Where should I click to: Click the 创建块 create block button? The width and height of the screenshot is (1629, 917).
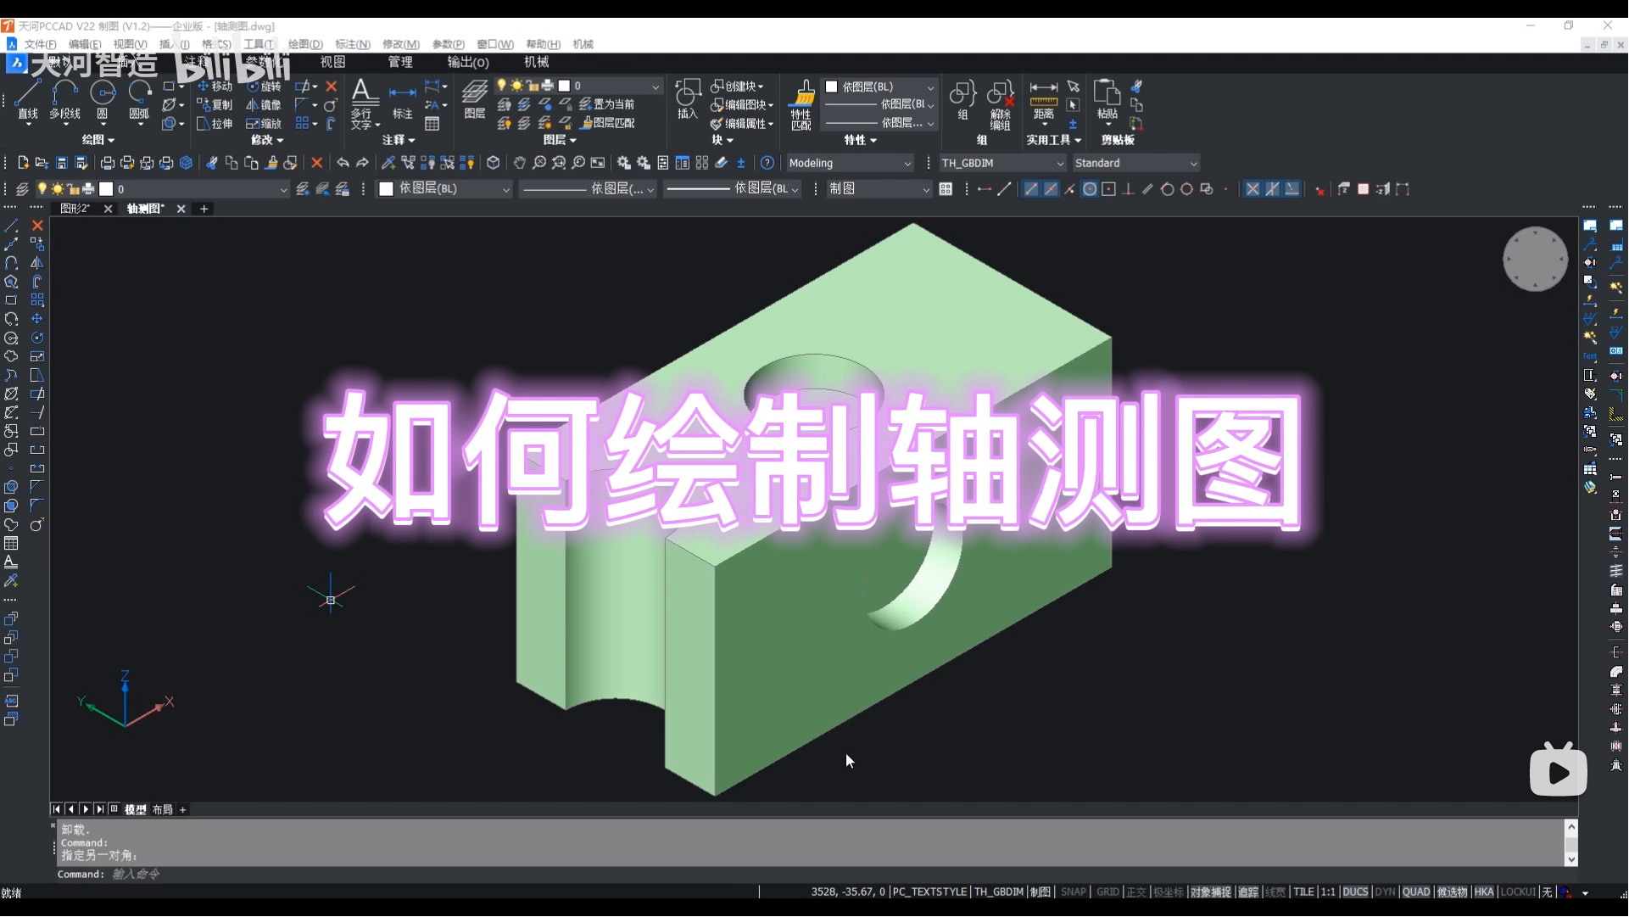point(737,87)
